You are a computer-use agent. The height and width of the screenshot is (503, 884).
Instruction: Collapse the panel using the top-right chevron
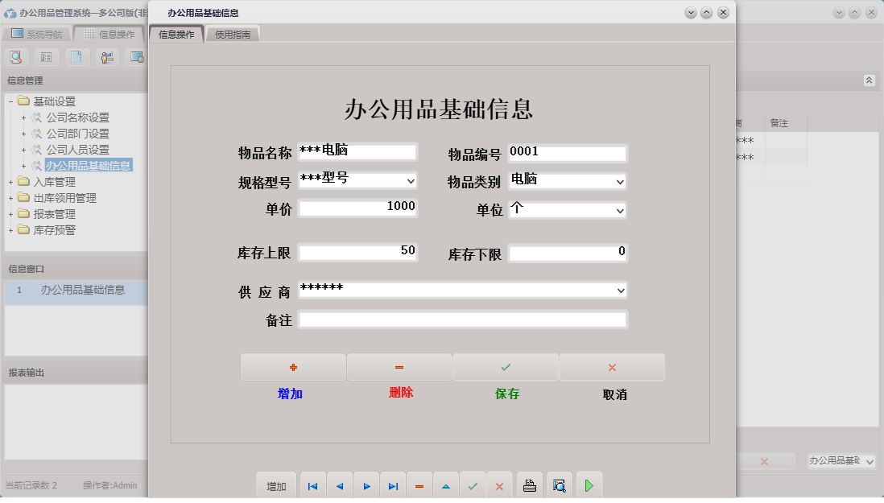click(x=869, y=80)
